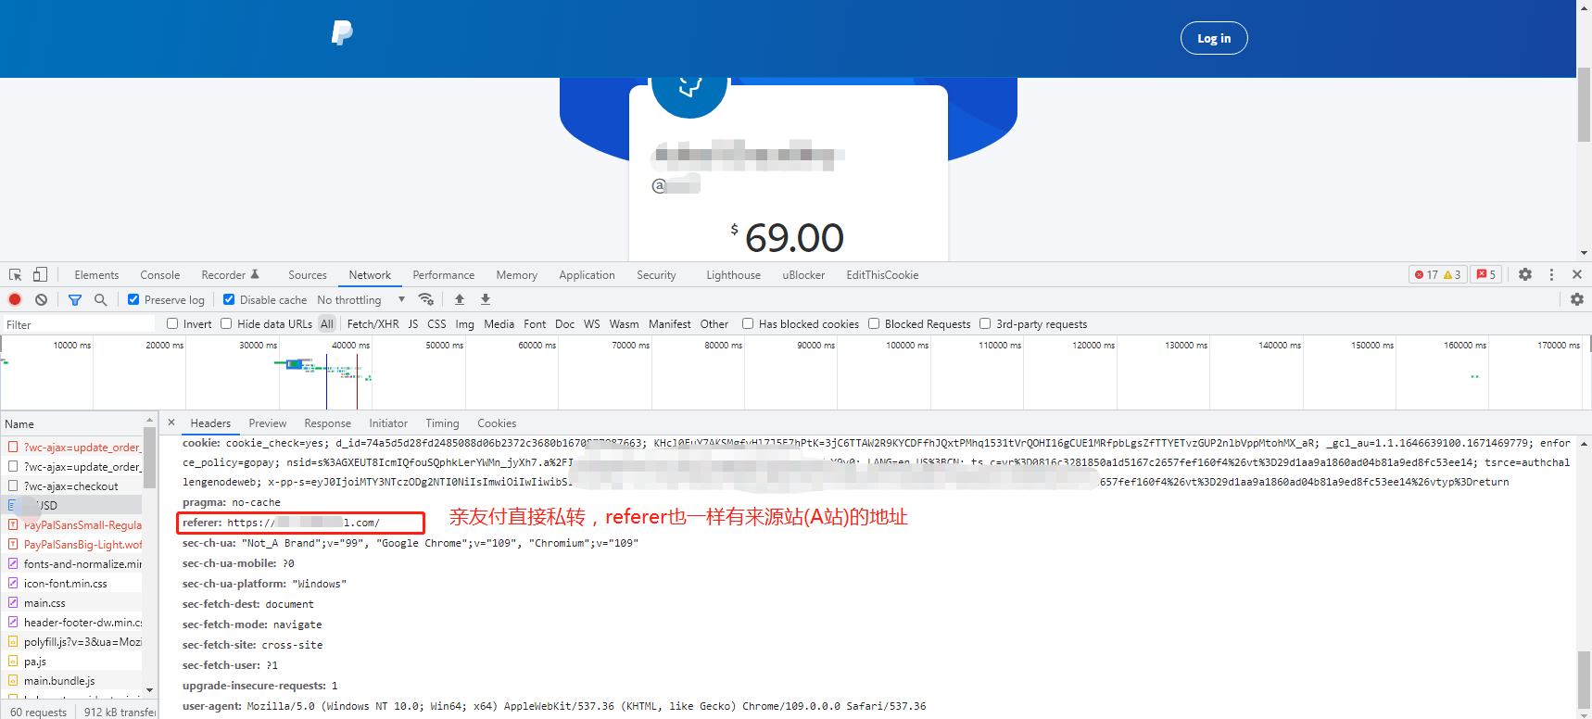Open the Performance tab
The width and height of the screenshot is (1592, 719).
click(x=444, y=275)
